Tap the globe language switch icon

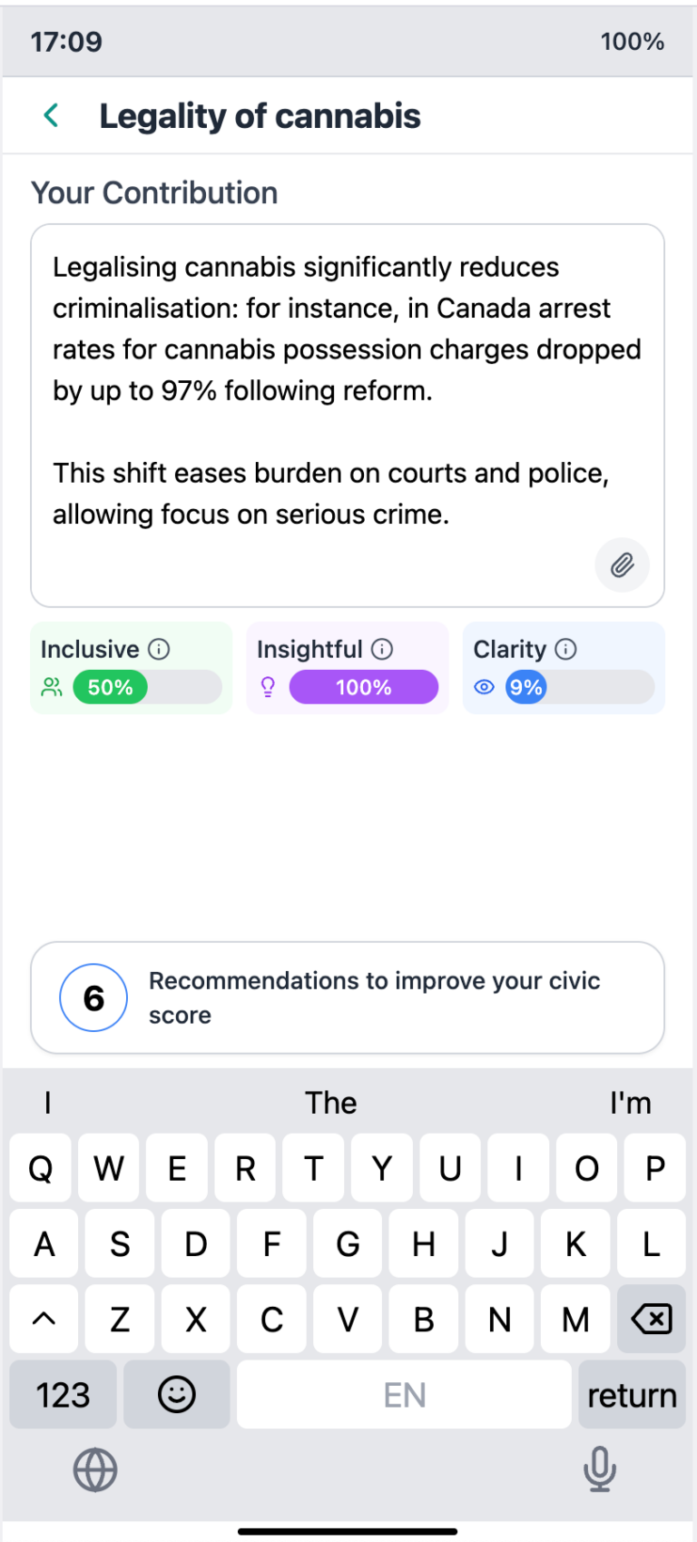coord(95,1469)
